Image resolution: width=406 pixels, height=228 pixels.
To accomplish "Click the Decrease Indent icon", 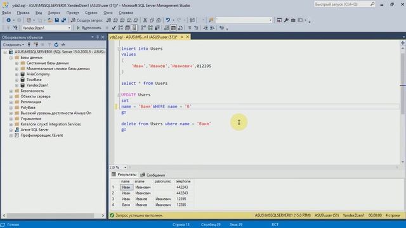I will [x=206, y=28].
